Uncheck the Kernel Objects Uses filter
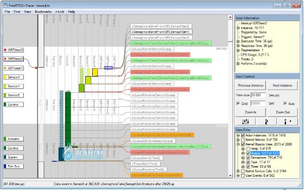The height and width of the screenshot is (190, 304). click(243, 144)
